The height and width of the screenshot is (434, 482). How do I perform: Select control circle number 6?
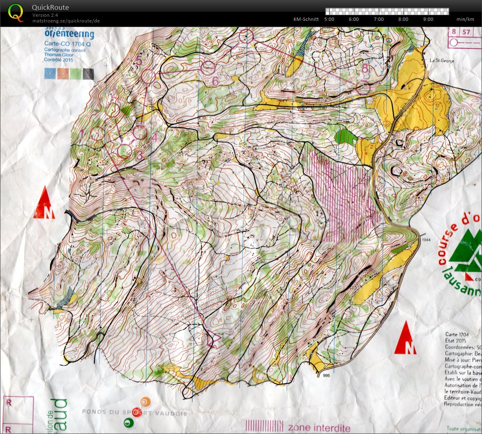pyautogui.click(x=208, y=68)
